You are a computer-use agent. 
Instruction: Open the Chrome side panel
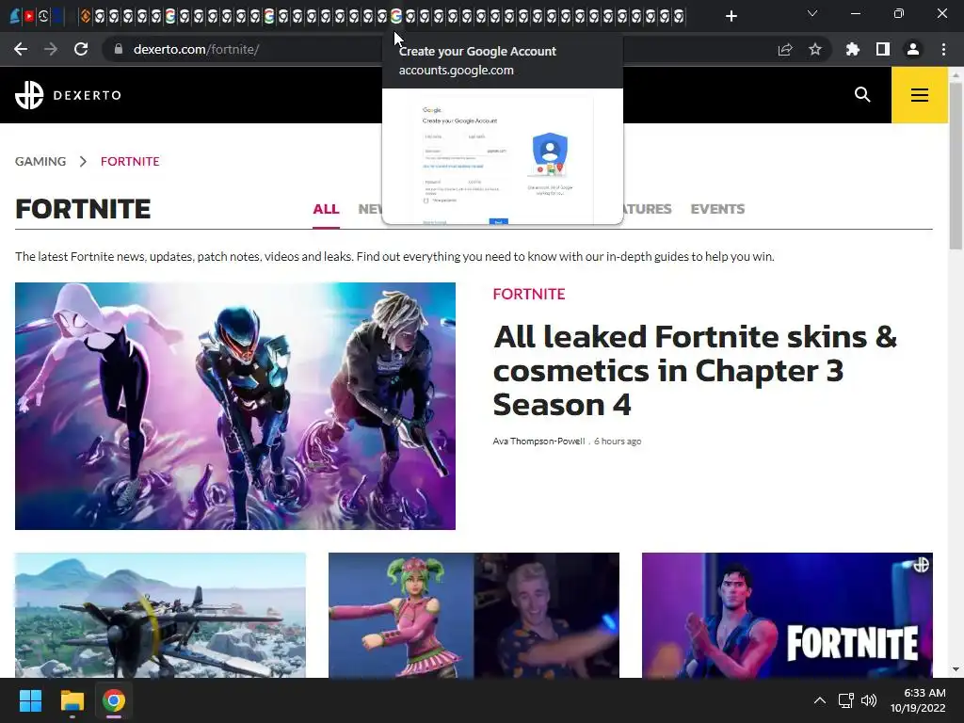click(x=883, y=49)
